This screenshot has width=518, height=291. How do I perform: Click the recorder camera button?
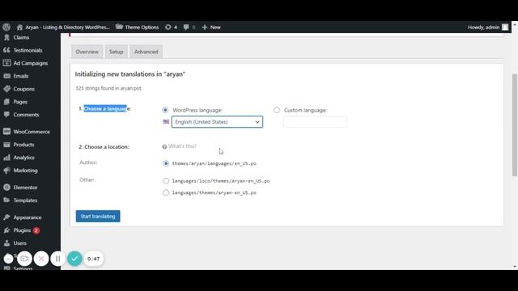24,259
